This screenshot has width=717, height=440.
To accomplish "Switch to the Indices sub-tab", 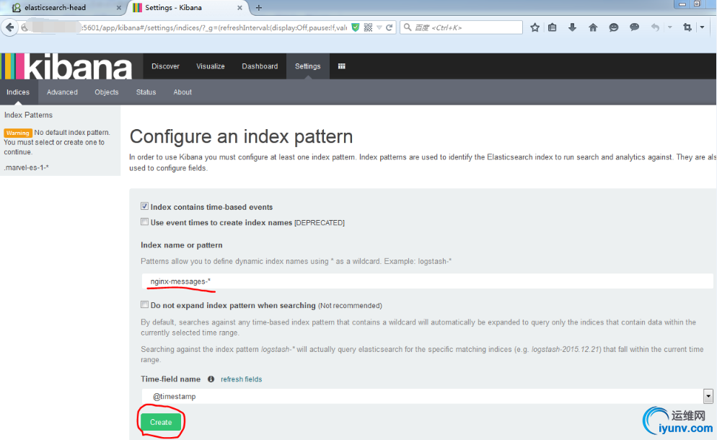I will coord(18,92).
